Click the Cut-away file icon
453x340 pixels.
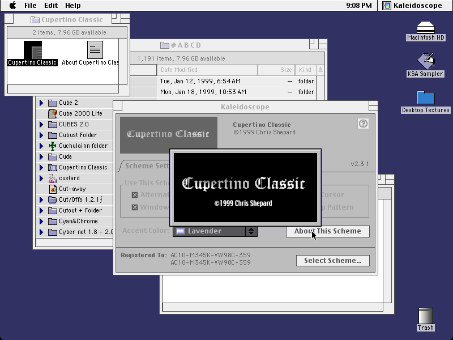(53, 189)
